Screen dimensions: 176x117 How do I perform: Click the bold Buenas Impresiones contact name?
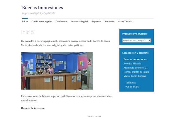click(135, 59)
